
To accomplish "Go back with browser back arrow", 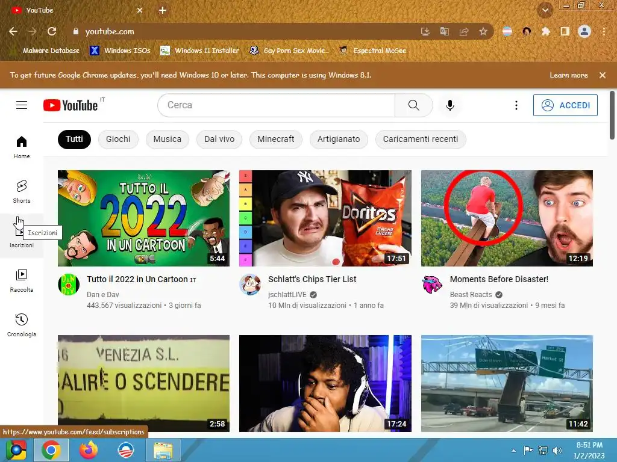I will pyautogui.click(x=13, y=31).
